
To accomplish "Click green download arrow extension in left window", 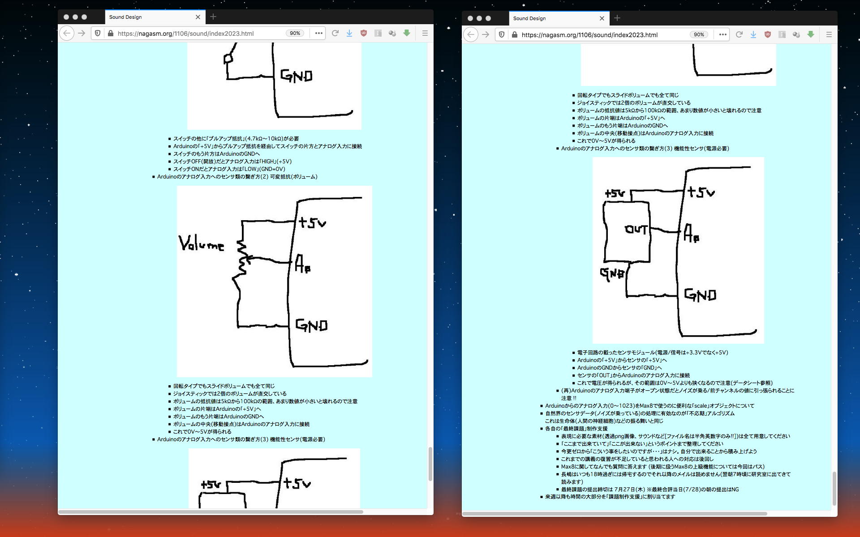I will pos(407,33).
